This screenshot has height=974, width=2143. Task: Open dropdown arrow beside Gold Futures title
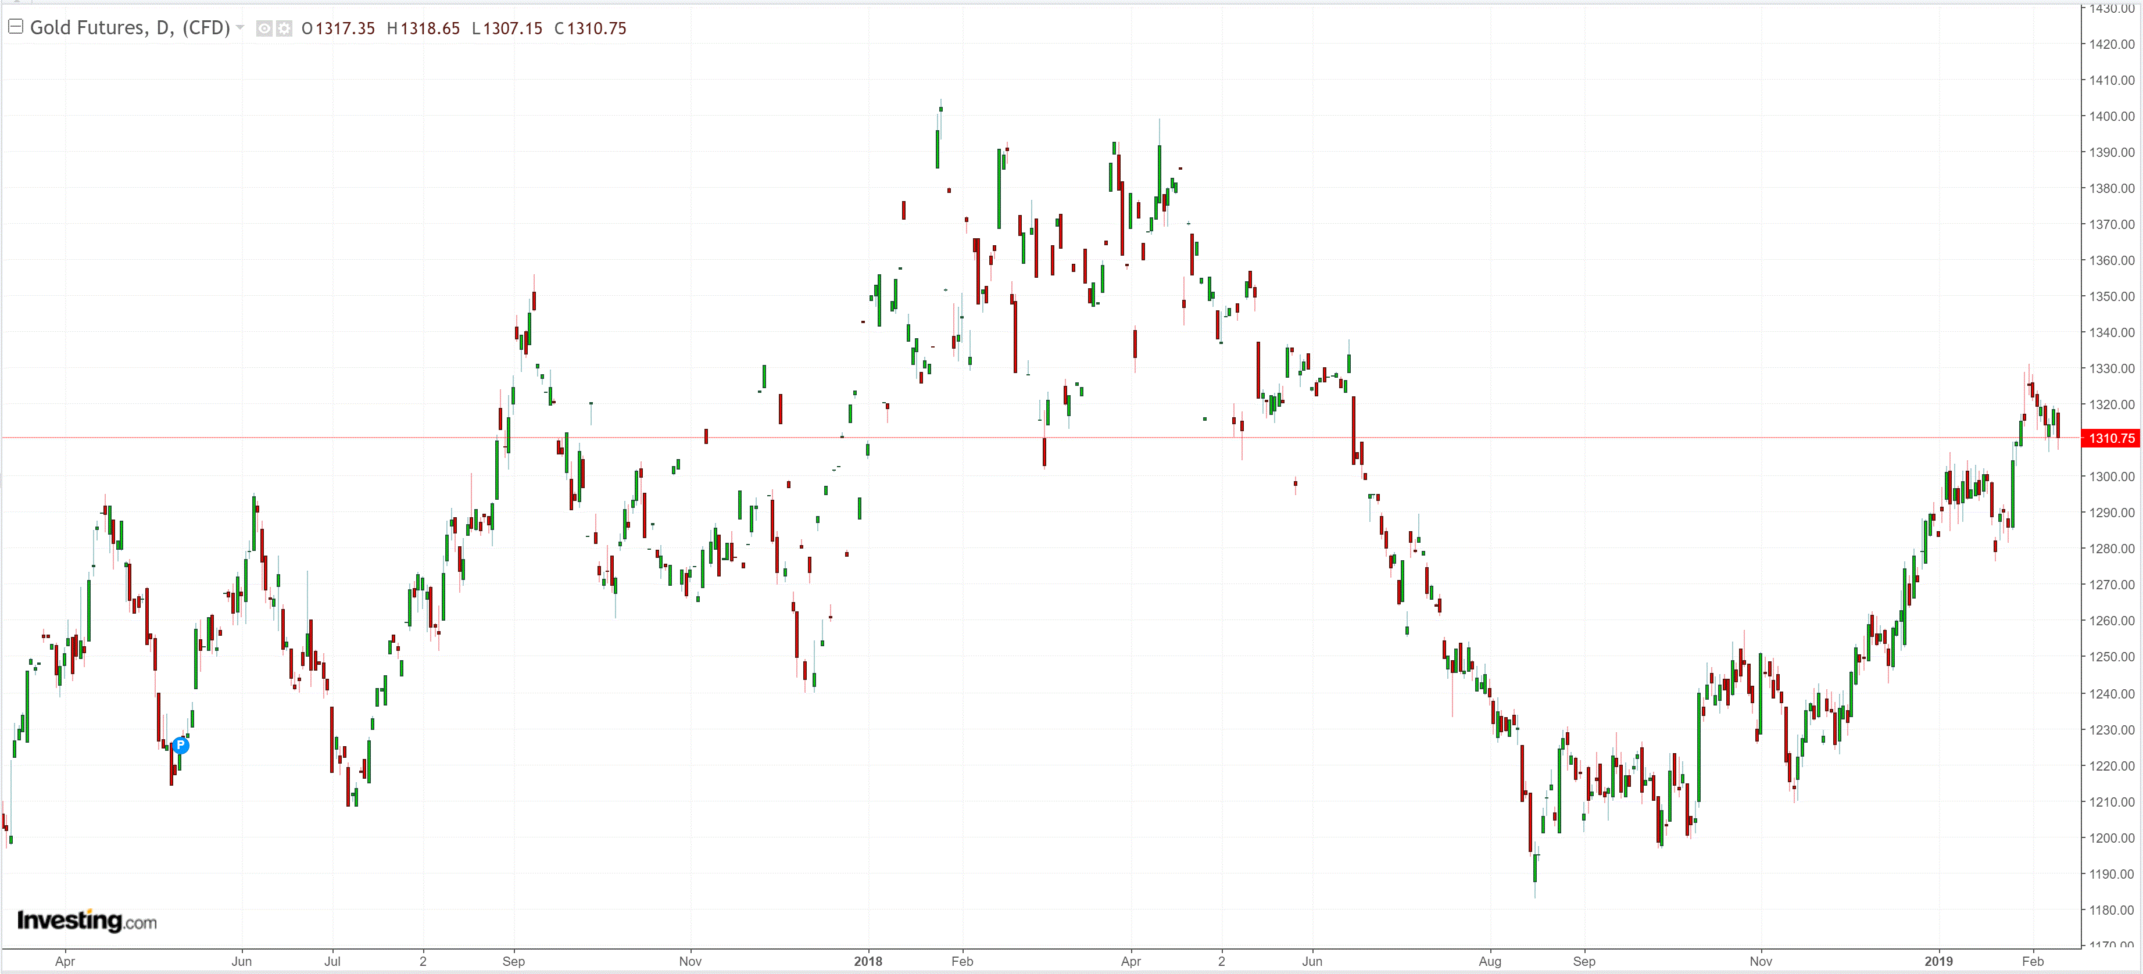241,27
